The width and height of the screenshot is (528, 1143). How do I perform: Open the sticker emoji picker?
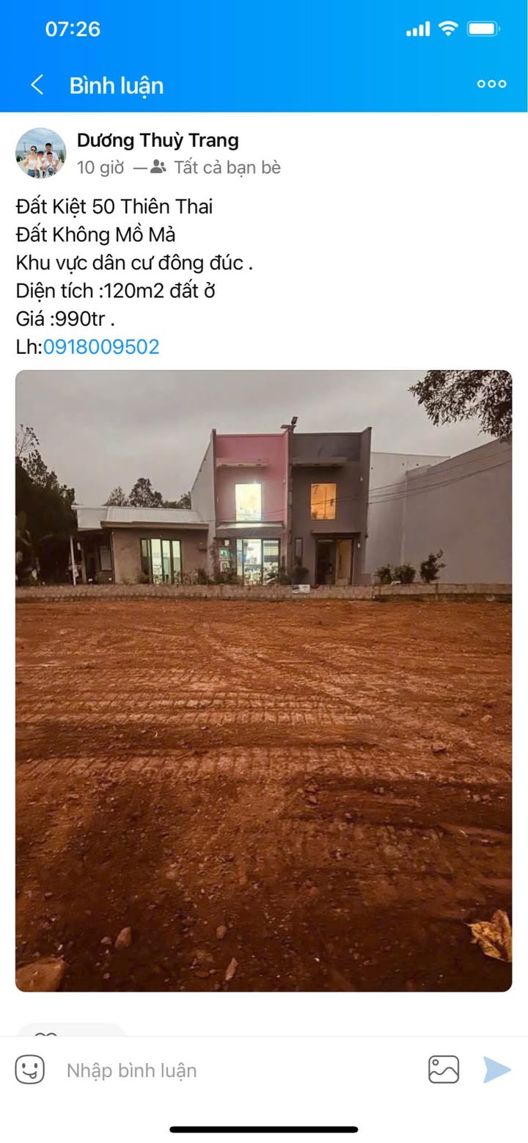pyautogui.click(x=30, y=1070)
